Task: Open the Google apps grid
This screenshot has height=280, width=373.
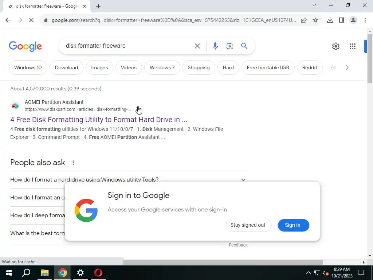Action: (353, 46)
